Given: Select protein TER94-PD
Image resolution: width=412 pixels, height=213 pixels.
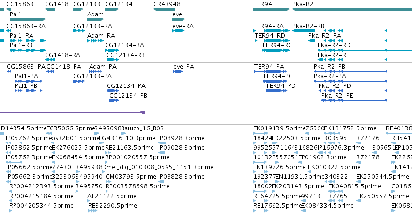Looking at the screenshot, I should click(281, 86).
